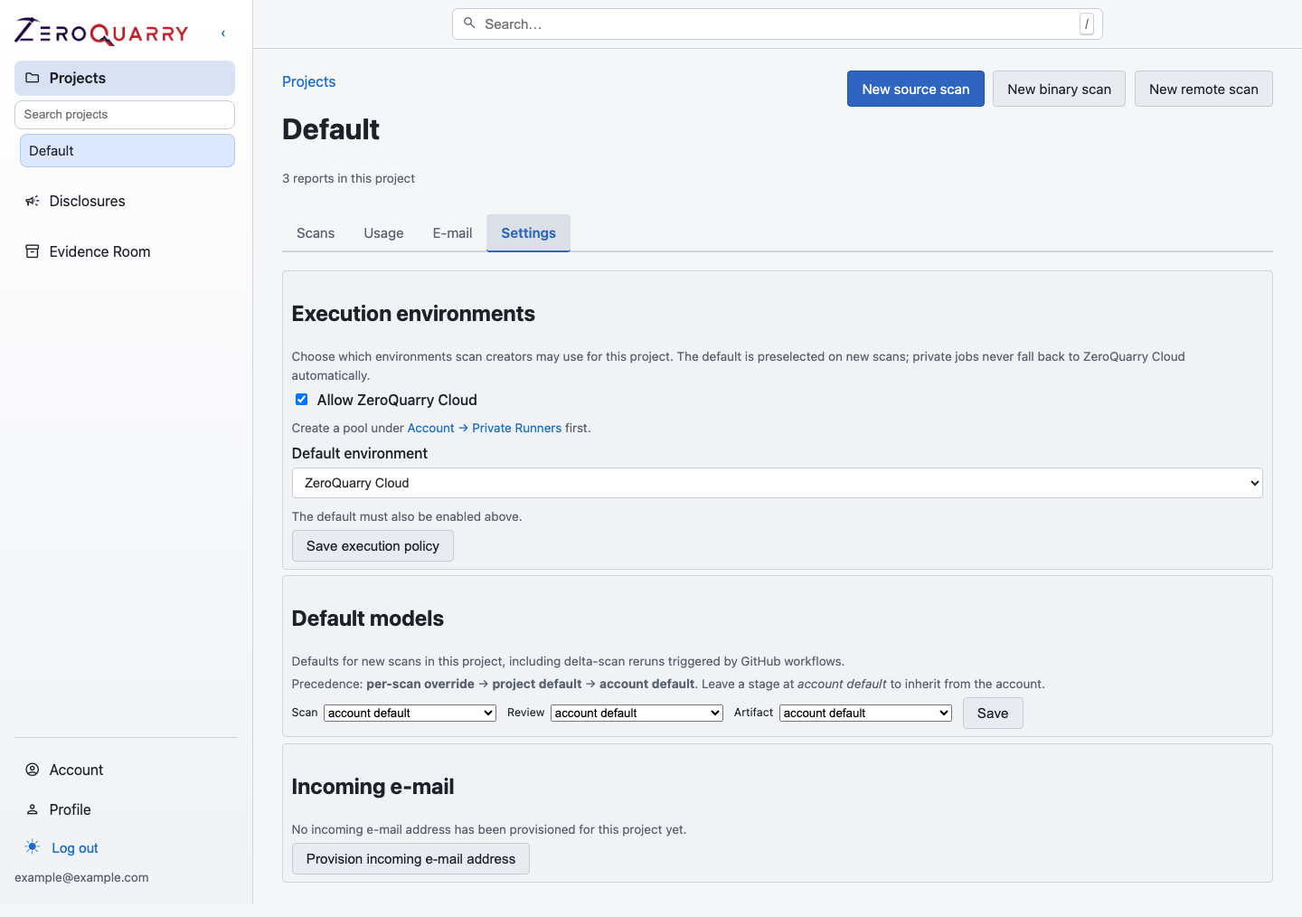The image size is (1302, 917).
Task: Click the Default models heading
Action: pos(368,619)
